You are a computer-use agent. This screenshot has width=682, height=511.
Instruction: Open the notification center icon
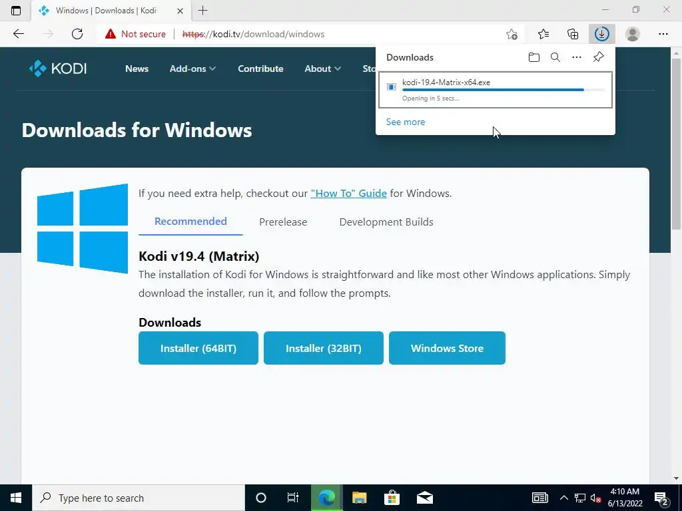(x=661, y=498)
